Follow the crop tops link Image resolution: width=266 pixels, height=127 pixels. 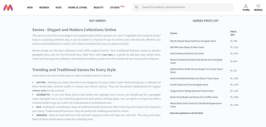click(107, 55)
